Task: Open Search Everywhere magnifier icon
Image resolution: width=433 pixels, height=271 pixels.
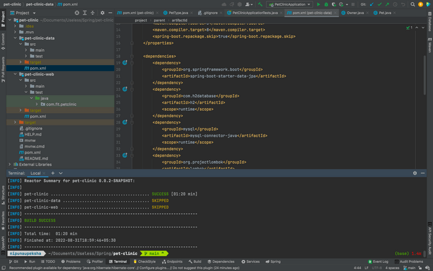Action: coord(413,4)
